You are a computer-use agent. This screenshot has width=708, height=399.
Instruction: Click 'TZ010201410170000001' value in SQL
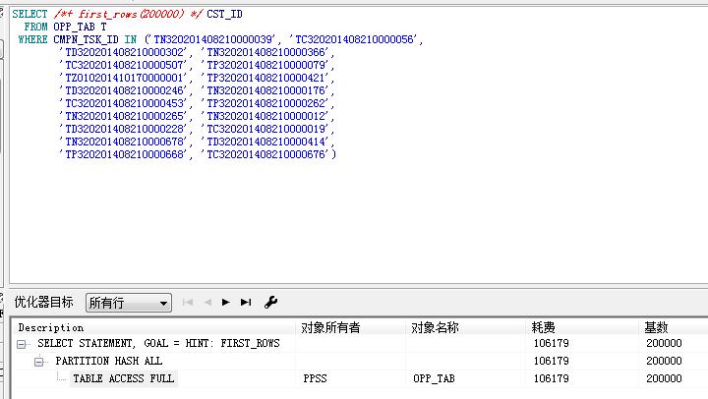point(123,78)
